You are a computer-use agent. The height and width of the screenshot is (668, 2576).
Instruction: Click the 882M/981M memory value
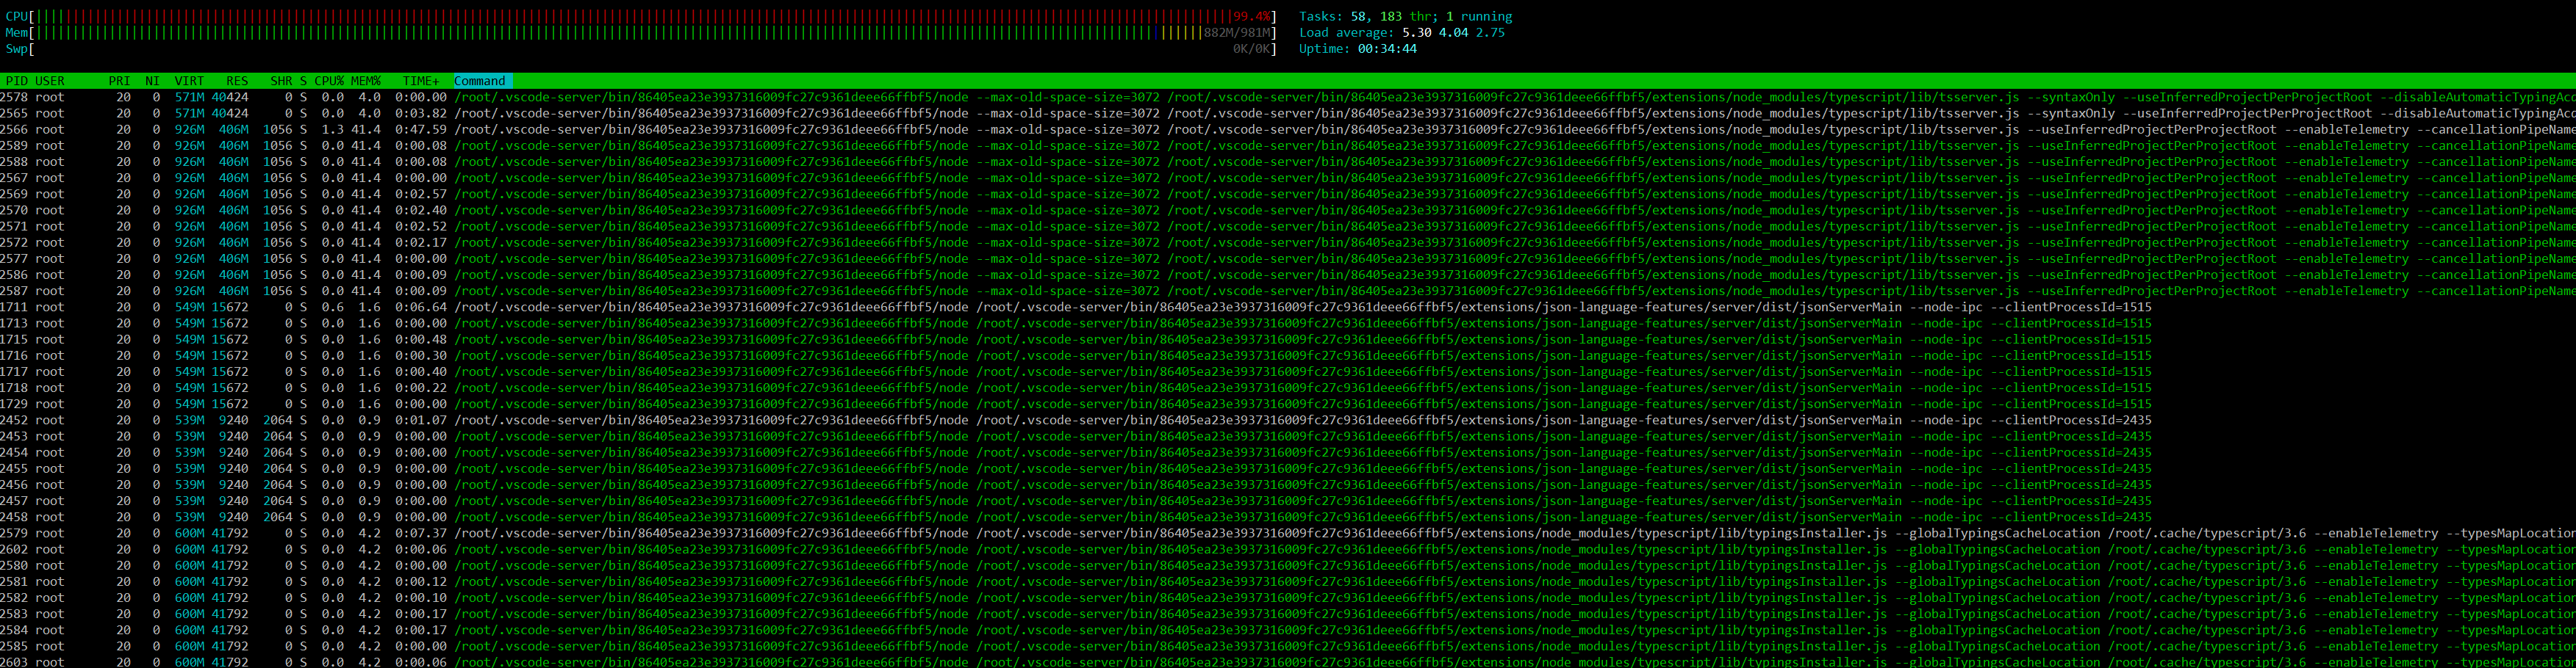coord(1237,33)
